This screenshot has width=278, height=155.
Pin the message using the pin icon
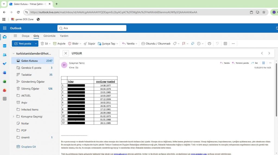[192, 44]
